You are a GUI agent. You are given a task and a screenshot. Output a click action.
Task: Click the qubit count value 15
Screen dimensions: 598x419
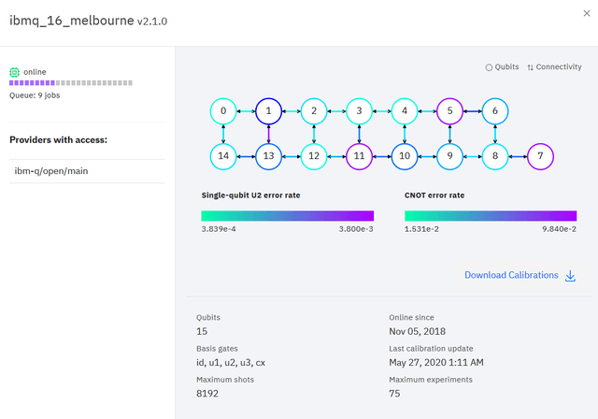202,331
